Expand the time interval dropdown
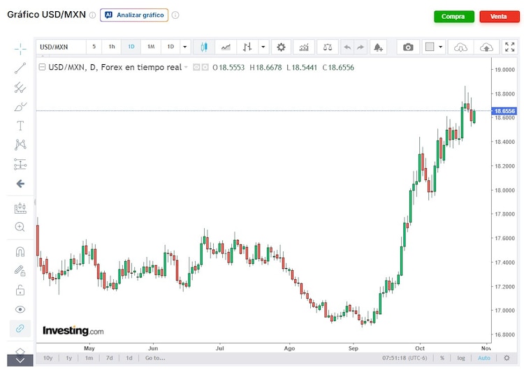 (x=185, y=47)
